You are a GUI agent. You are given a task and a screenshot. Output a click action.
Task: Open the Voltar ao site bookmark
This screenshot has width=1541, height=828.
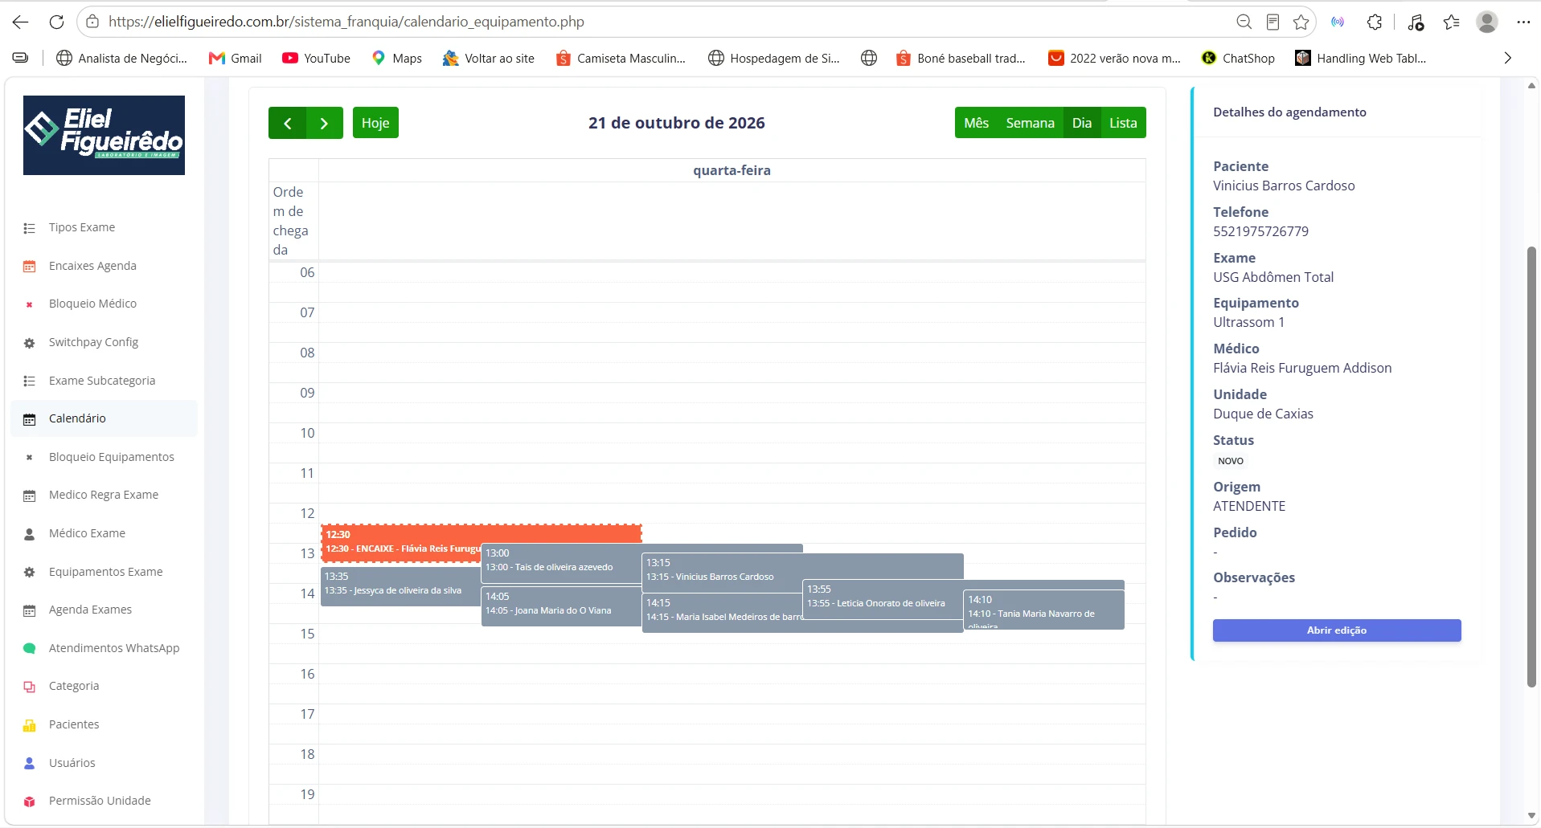(488, 58)
